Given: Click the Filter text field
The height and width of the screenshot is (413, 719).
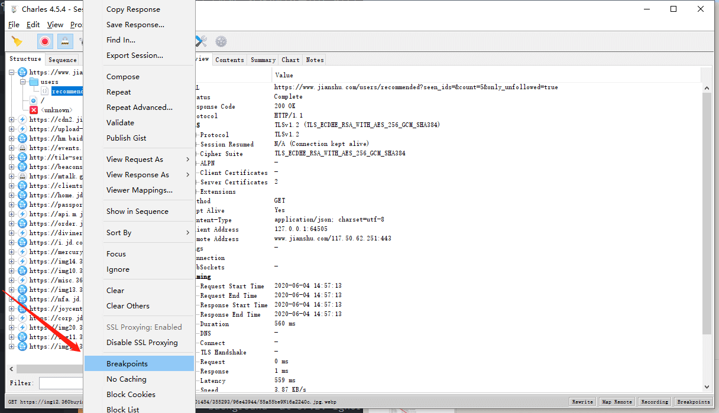Looking at the screenshot, I should [x=61, y=383].
